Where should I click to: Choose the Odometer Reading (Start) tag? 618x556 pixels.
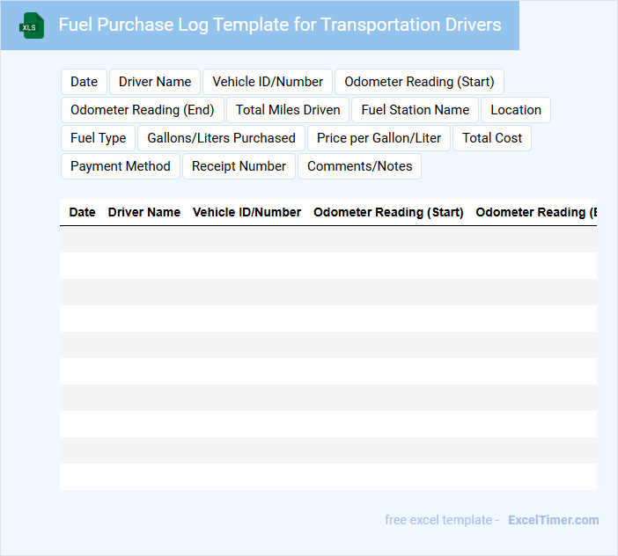tap(419, 82)
